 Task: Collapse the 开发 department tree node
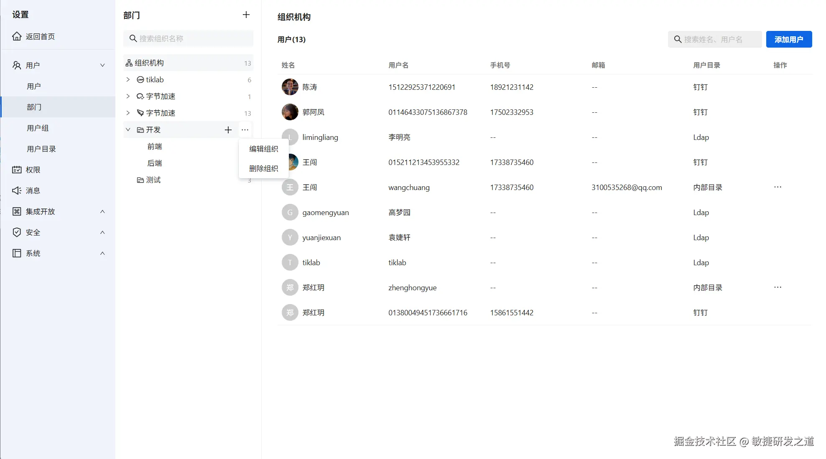[x=128, y=129]
